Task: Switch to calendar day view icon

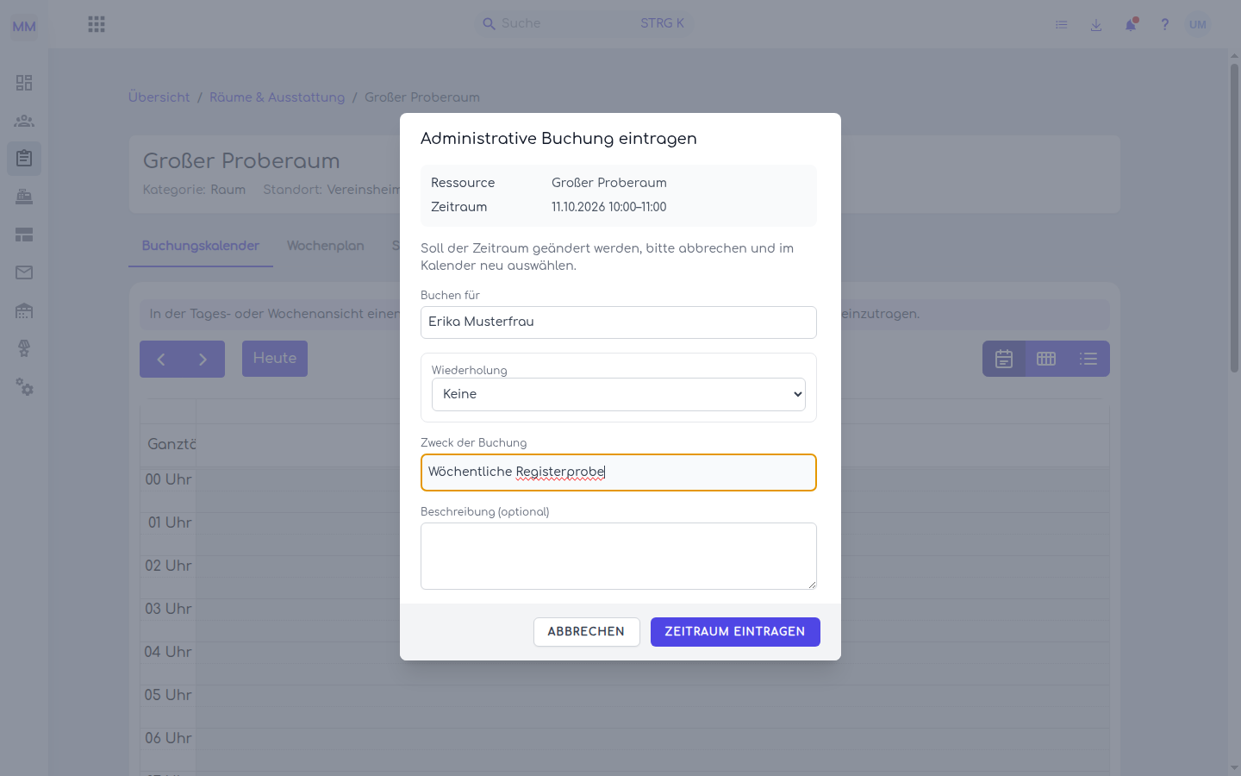Action: coord(1004,359)
